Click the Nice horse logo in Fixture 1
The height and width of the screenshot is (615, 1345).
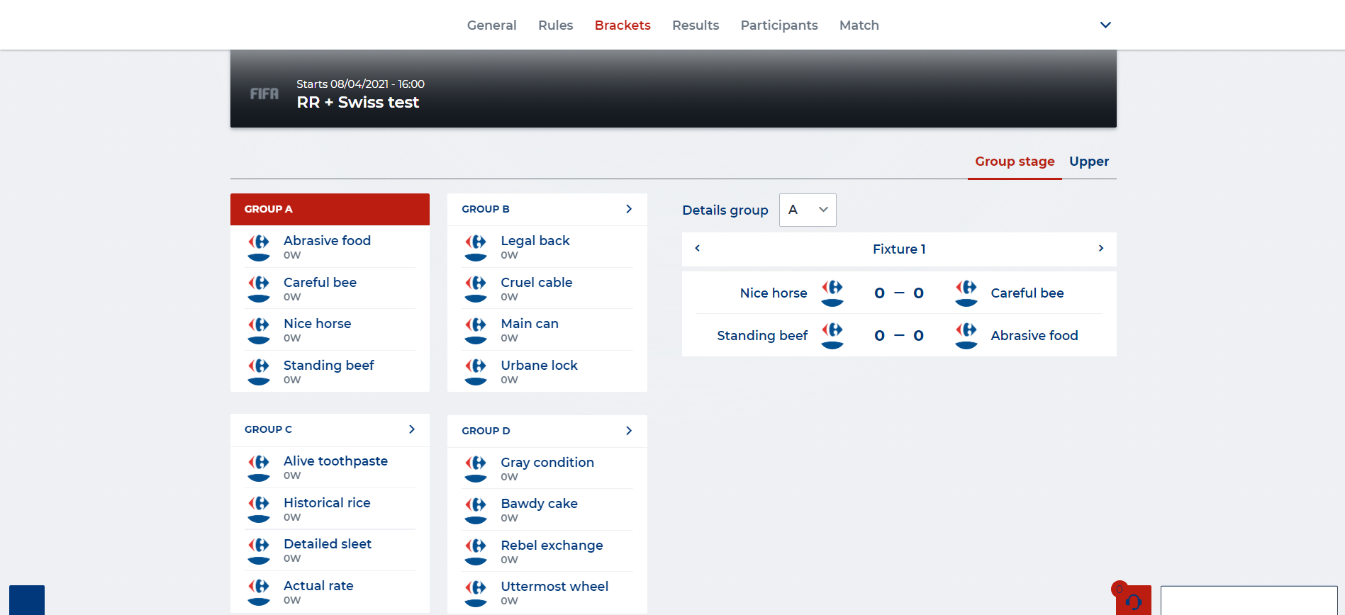point(832,293)
